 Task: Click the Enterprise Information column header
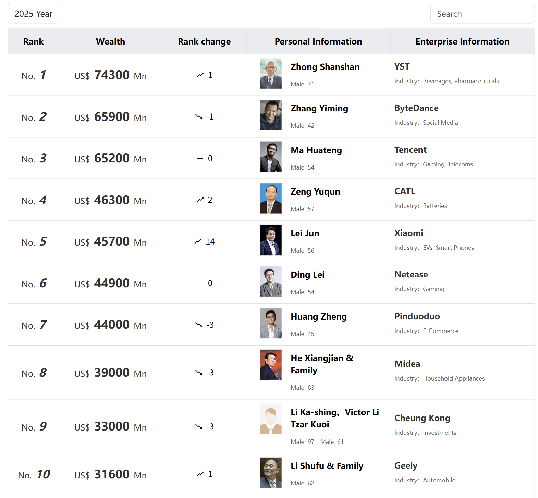[x=462, y=41]
